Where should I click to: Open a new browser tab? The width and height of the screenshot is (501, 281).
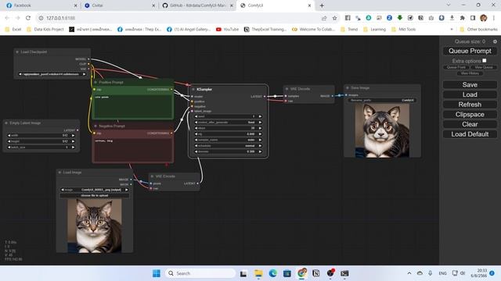pyautogui.click(x=322, y=5)
